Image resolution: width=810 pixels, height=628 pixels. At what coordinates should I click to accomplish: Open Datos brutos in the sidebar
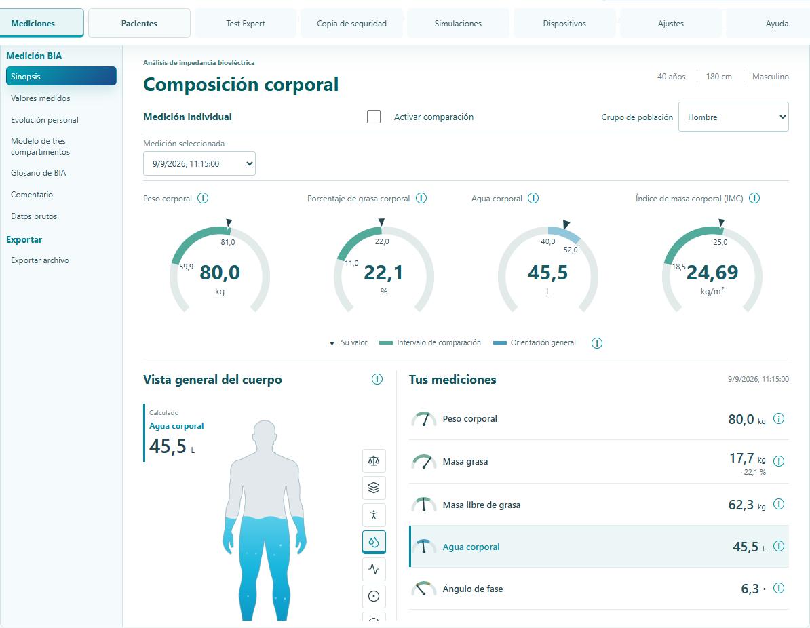point(61,216)
